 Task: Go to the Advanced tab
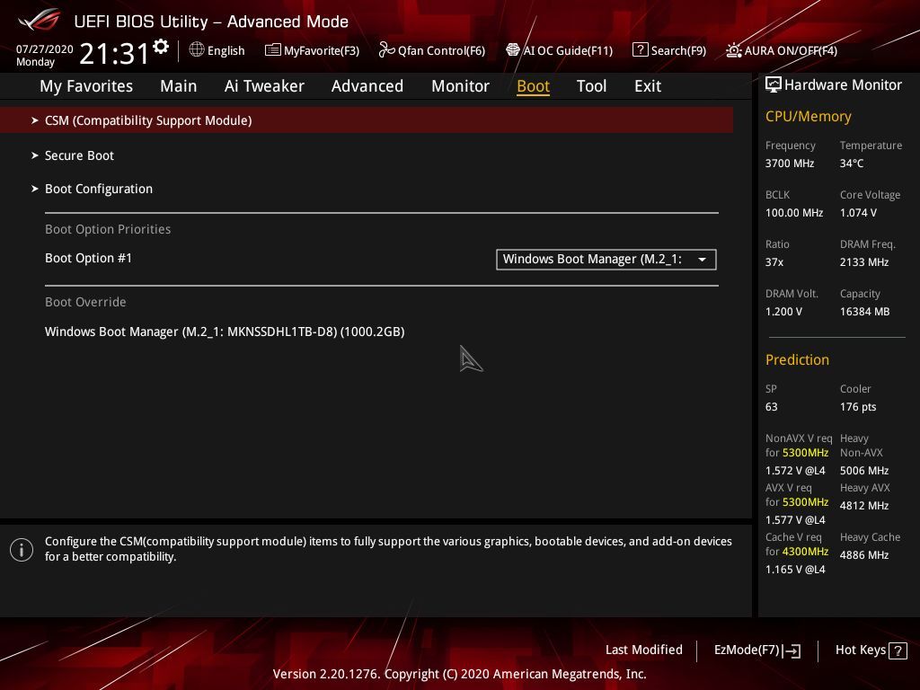coord(367,86)
